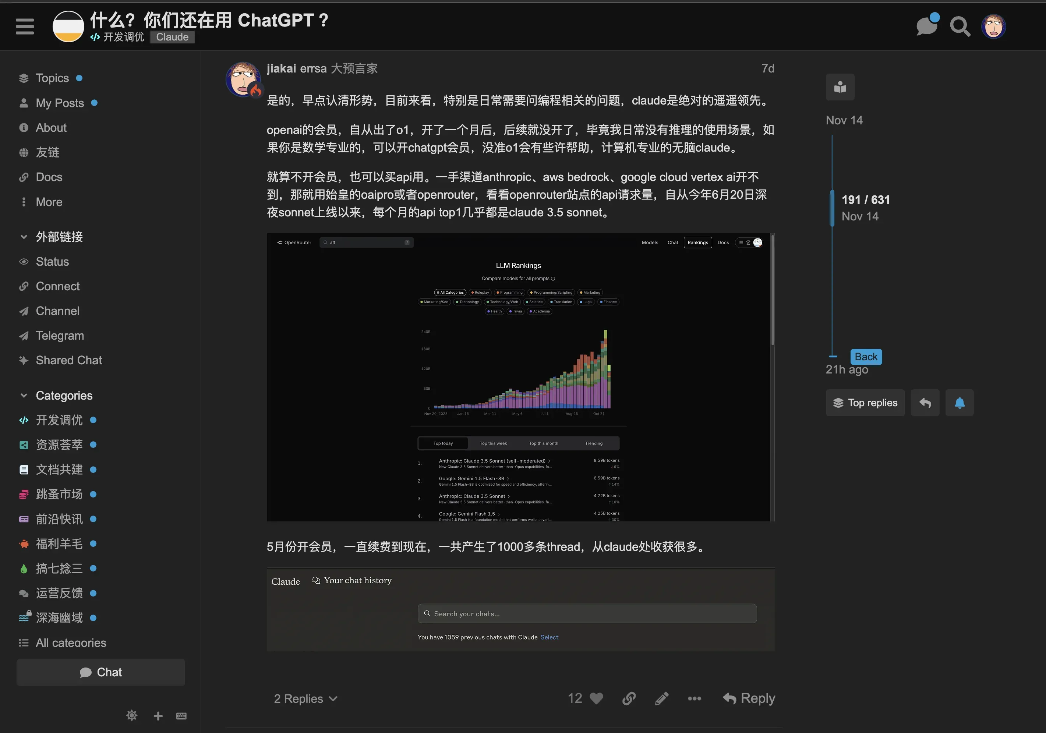Open the About page link
The height and width of the screenshot is (733, 1046).
pos(51,128)
